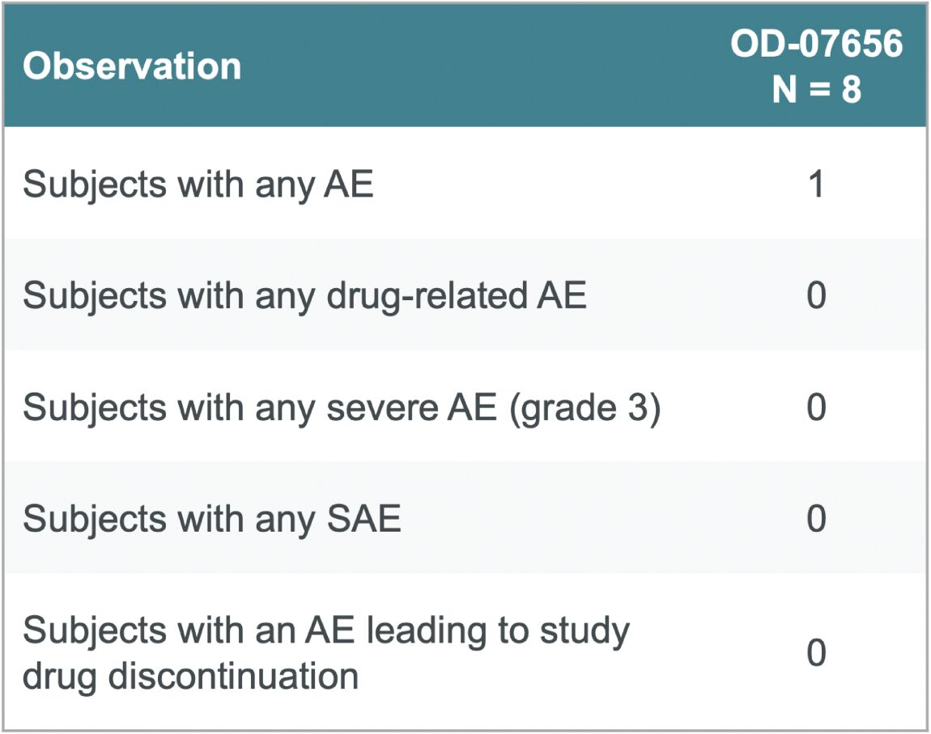This screenshot has height=734, width=931.
Task: Click the Observation column header
Action: coord(132,66)
